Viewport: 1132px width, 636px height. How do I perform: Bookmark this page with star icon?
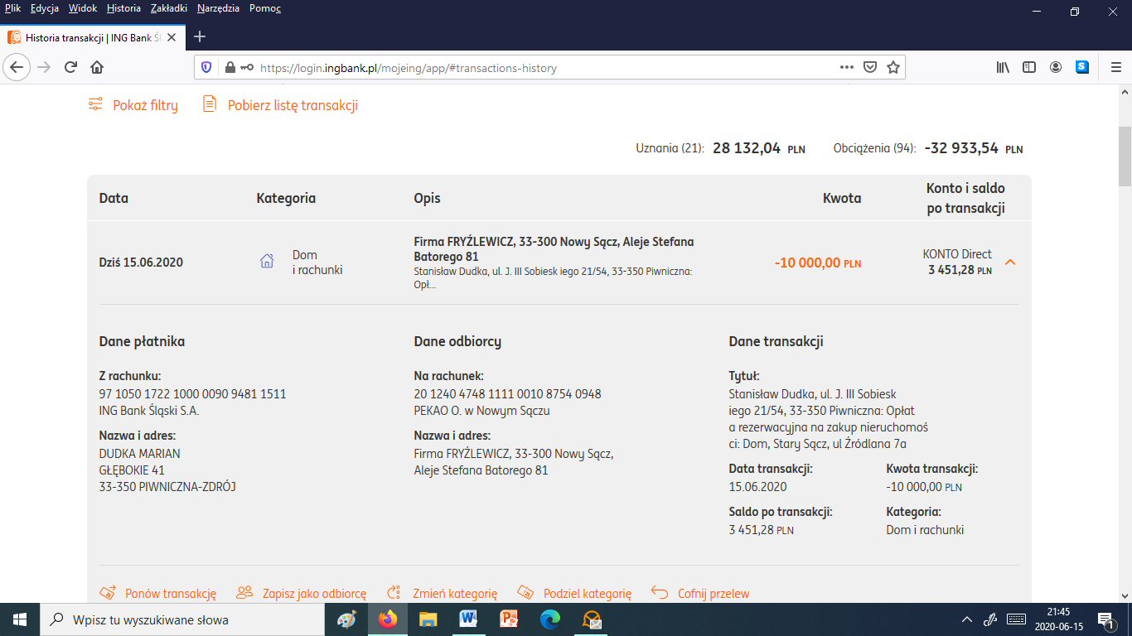tap(893, 67)
